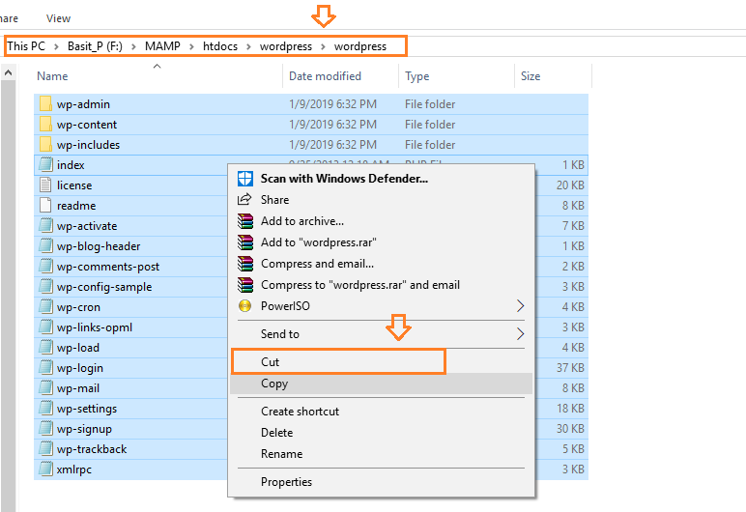Click the readme file icon
Image resolution: width=746 pixels, height=512 pixels.
[45, 206]
